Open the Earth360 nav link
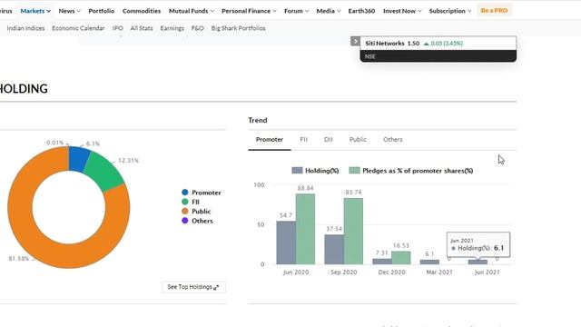The height and width of the screenshot is (327, 581). [361, 11]
